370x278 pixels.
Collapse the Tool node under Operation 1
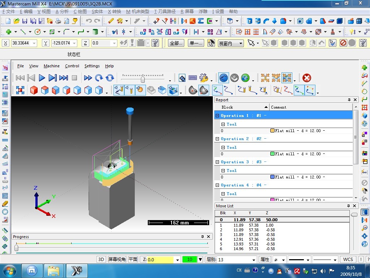click(x=223, y=124)
